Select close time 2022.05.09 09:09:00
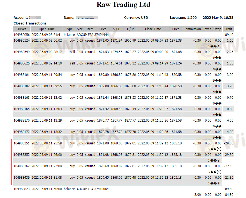 tap(153, 52)
